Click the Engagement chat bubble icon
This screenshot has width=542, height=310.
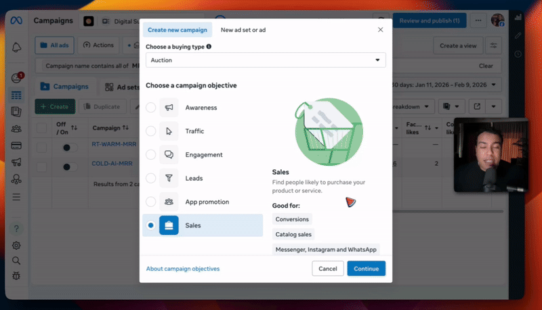click(x=169, y=155)
